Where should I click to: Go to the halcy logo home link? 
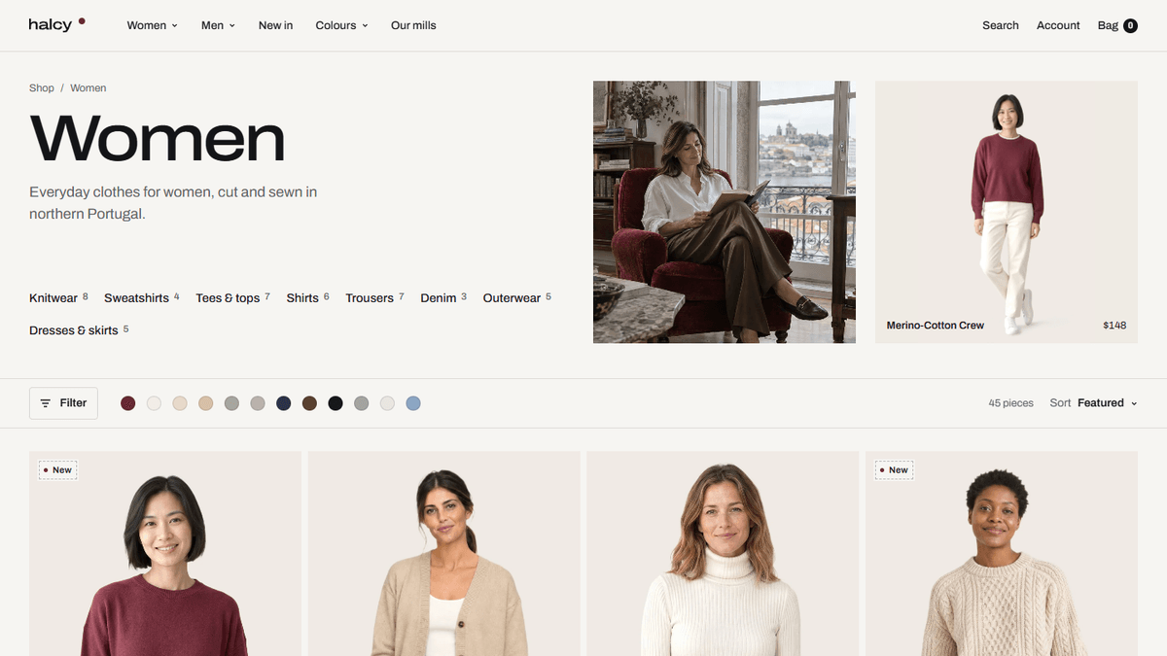[x=57, y=25]
